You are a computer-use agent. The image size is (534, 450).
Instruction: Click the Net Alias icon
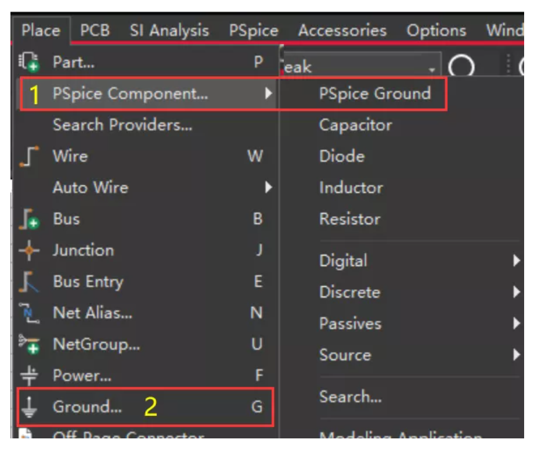[x=28, y=314]
